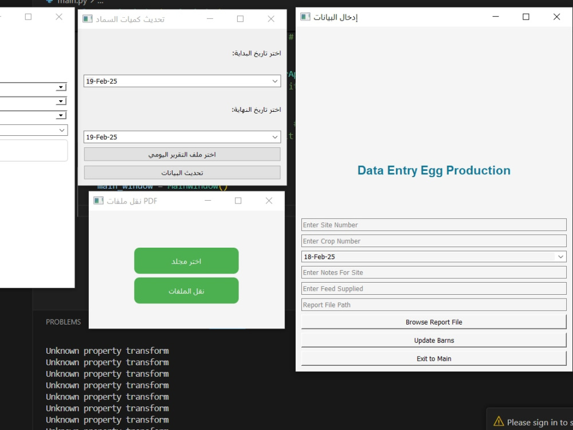Click Update Barns button
Screen dimensions: 573x430
[434, 341]
